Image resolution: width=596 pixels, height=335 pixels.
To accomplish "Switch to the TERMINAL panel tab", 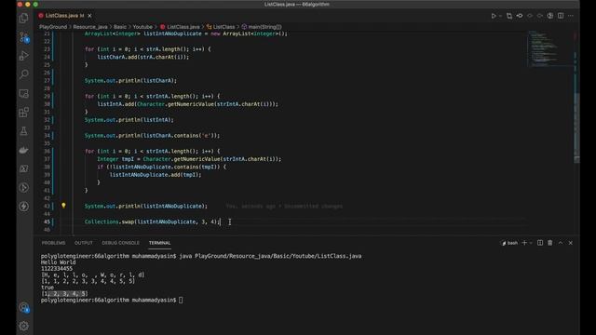I will (159, 243).
